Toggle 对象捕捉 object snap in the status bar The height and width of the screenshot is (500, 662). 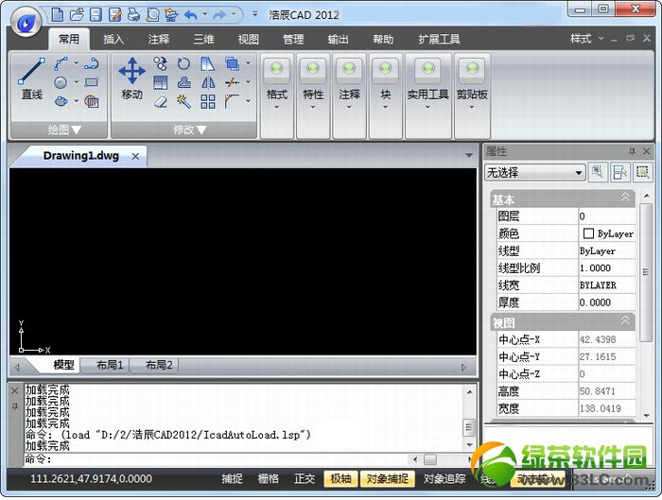(x=387, y=478)
